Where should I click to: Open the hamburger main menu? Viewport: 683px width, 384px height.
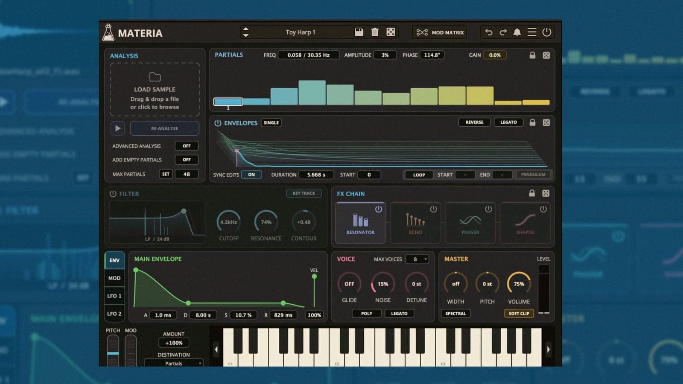(x=532, y=32)
